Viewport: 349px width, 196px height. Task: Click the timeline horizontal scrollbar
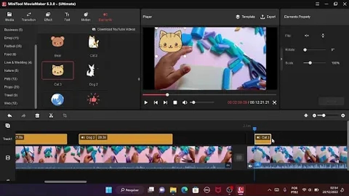tap(65, 182)
